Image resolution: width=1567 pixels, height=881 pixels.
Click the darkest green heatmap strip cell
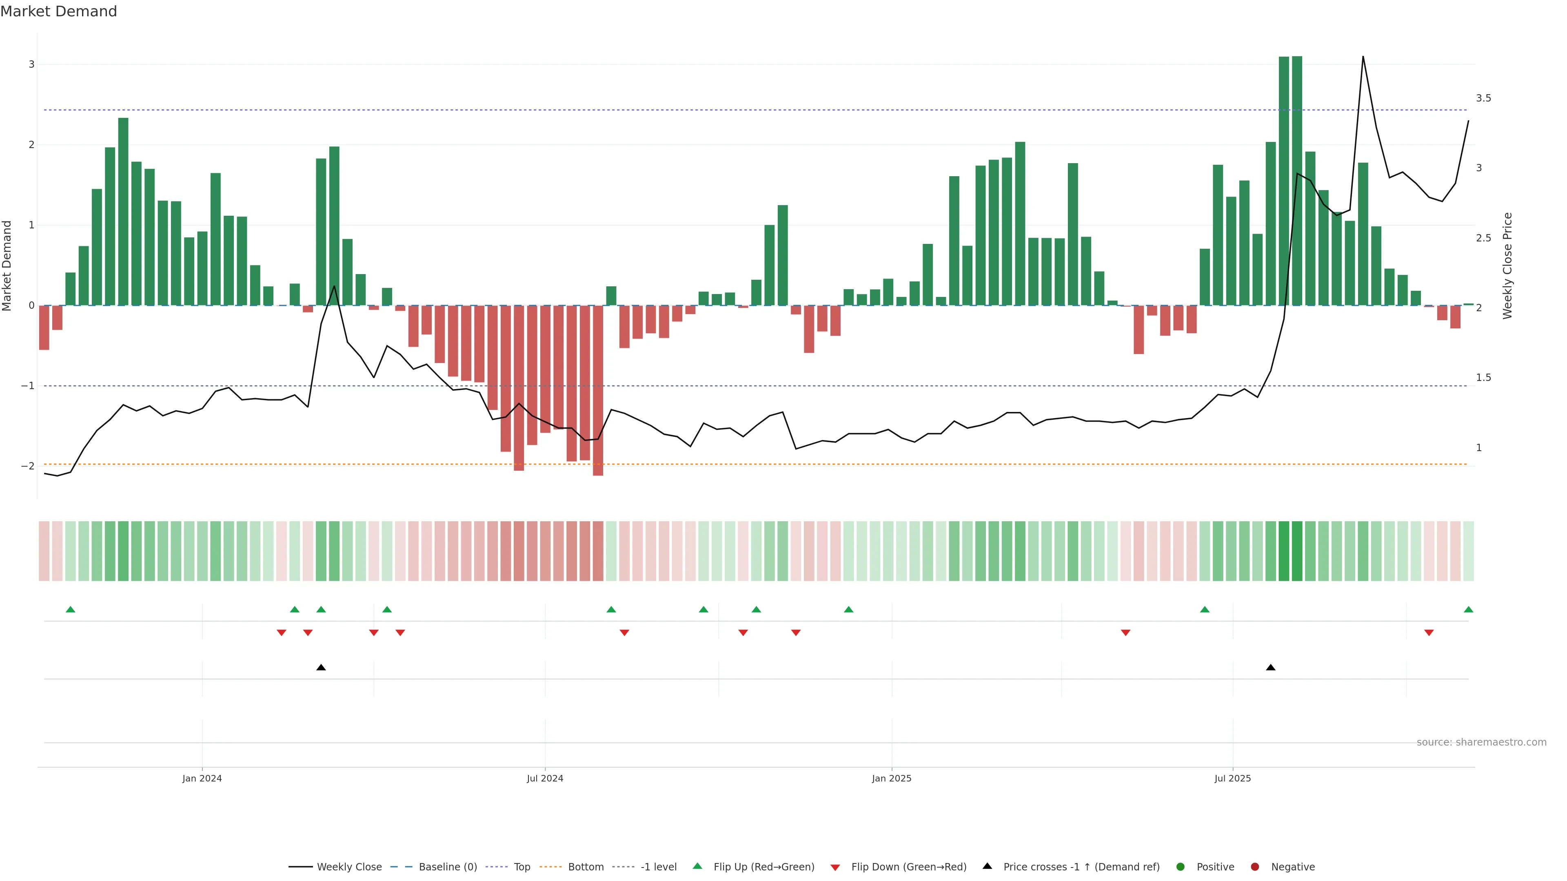[x=1297, y=551]
